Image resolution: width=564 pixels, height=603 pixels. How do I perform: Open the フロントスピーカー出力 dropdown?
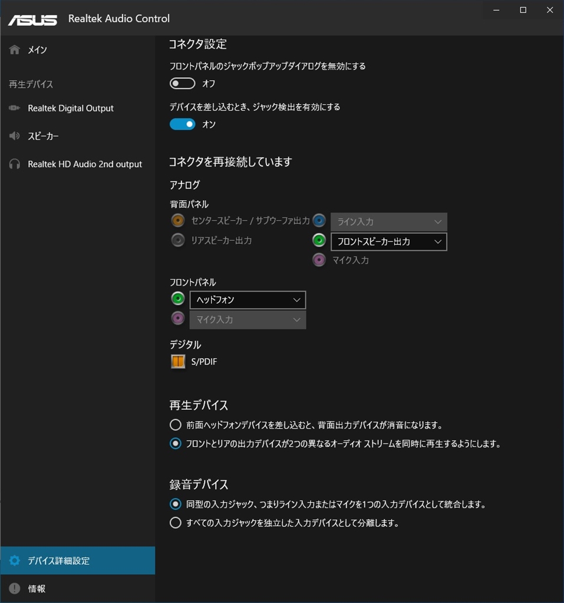point(389,242)
